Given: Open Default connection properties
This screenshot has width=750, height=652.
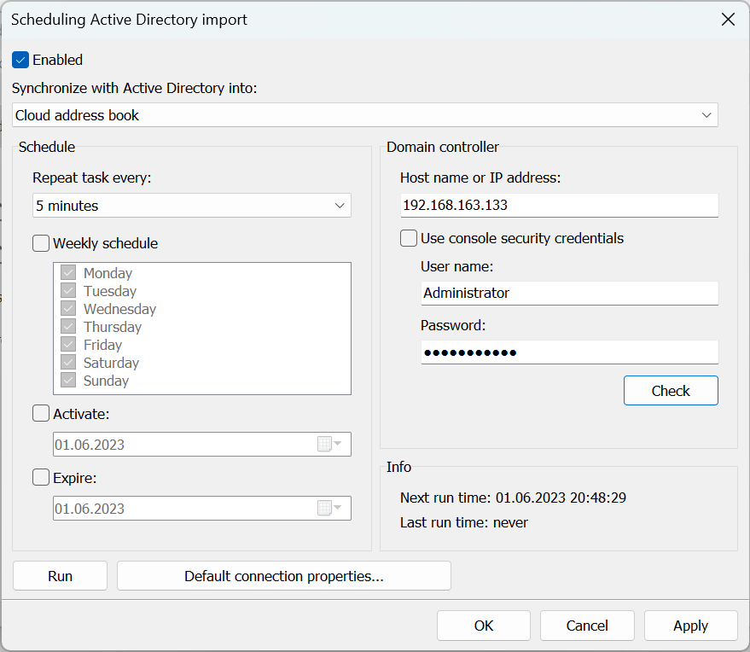Looking at the screenshot, I should (283, 576).
